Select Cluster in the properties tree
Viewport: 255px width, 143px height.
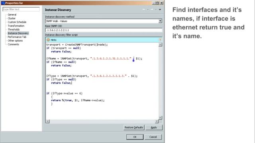[x=12, y=18]
